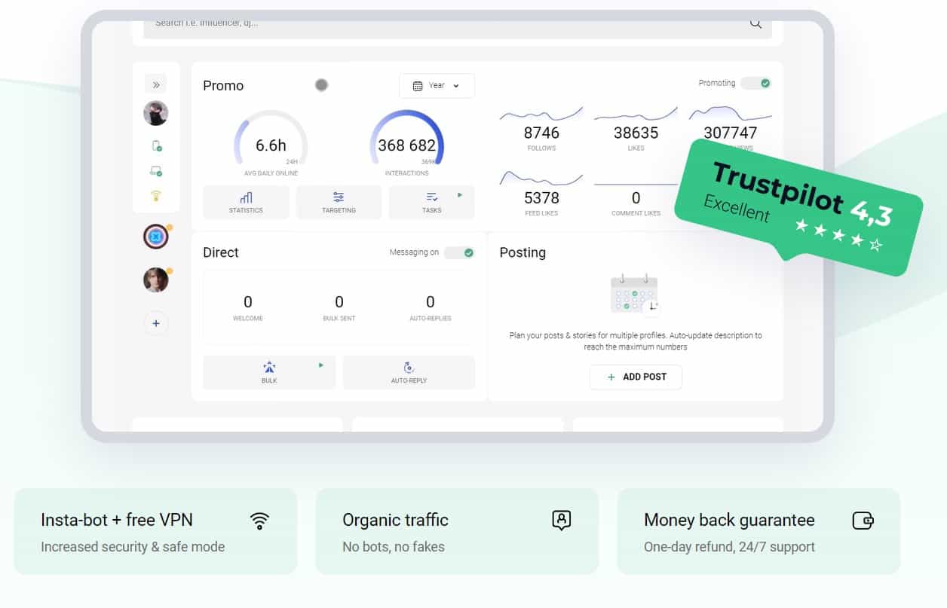Open Targeting settings

339,203
